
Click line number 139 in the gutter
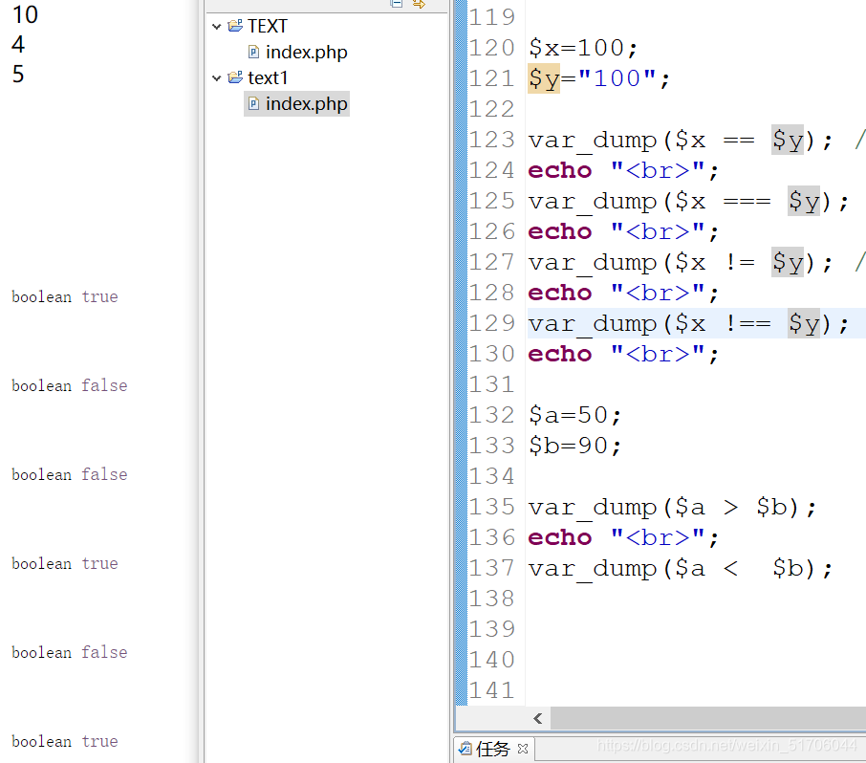491,629
